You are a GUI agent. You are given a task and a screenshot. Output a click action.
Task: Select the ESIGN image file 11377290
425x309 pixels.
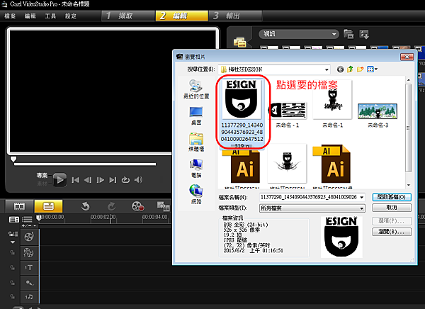click(242, 113)
